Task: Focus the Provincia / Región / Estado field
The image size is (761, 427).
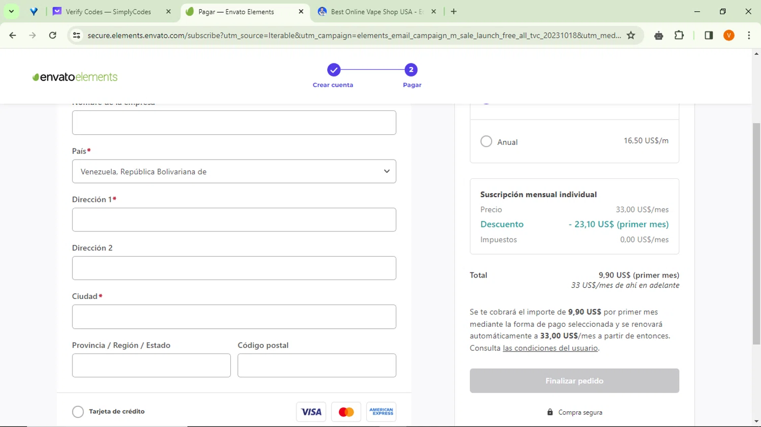Action: [x=151, y=365]
